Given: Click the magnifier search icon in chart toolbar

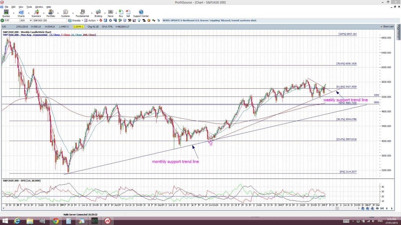Looking at the screenshot, I should [x=120, y=20].
